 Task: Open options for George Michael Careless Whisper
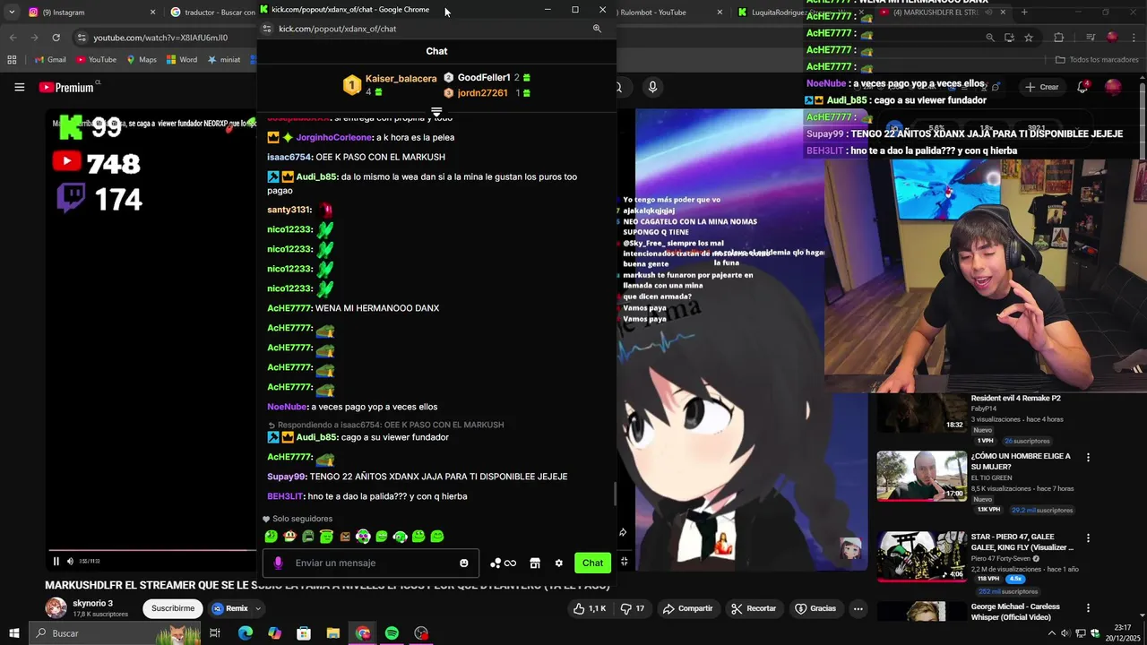click(1088, 606)
